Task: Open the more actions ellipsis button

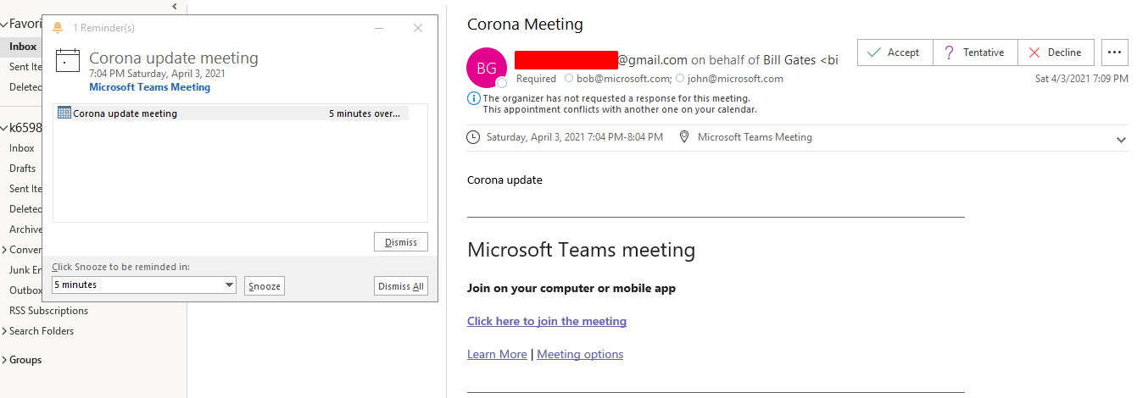Action: (1115, 53)
